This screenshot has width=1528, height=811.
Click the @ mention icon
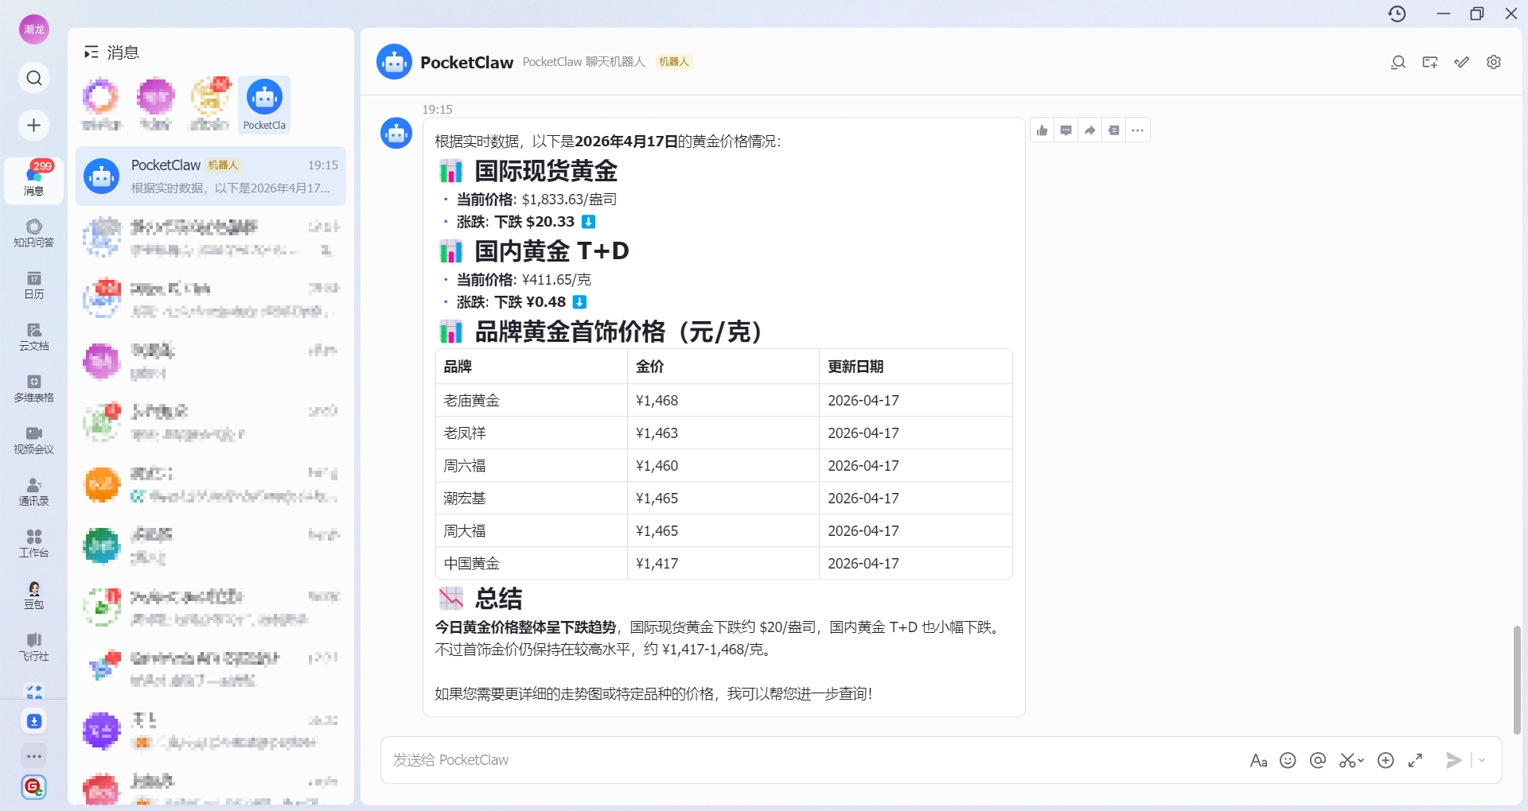click(1318, 761)
